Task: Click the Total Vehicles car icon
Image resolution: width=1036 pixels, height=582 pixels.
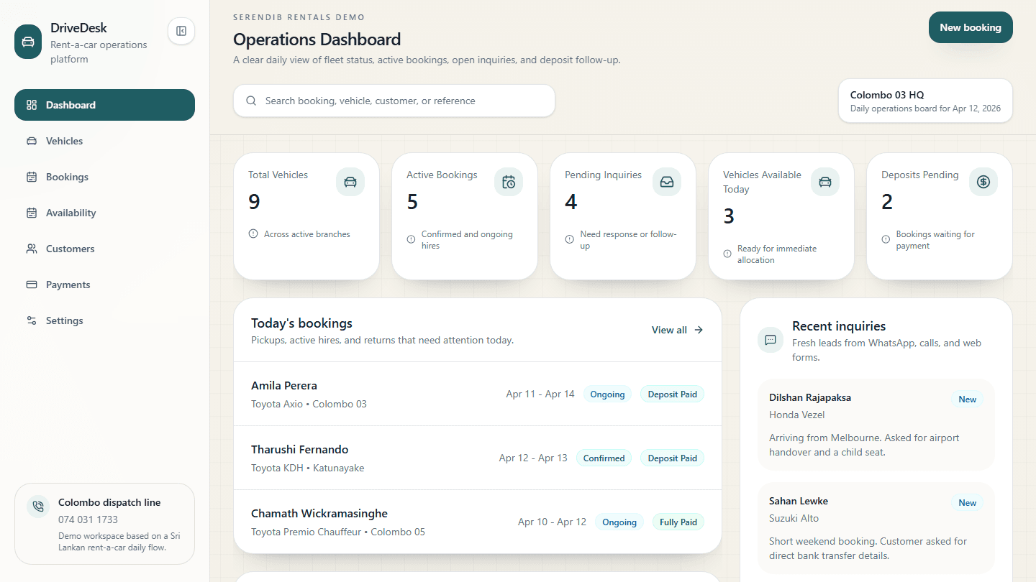Action: click(x=350, y=182)
